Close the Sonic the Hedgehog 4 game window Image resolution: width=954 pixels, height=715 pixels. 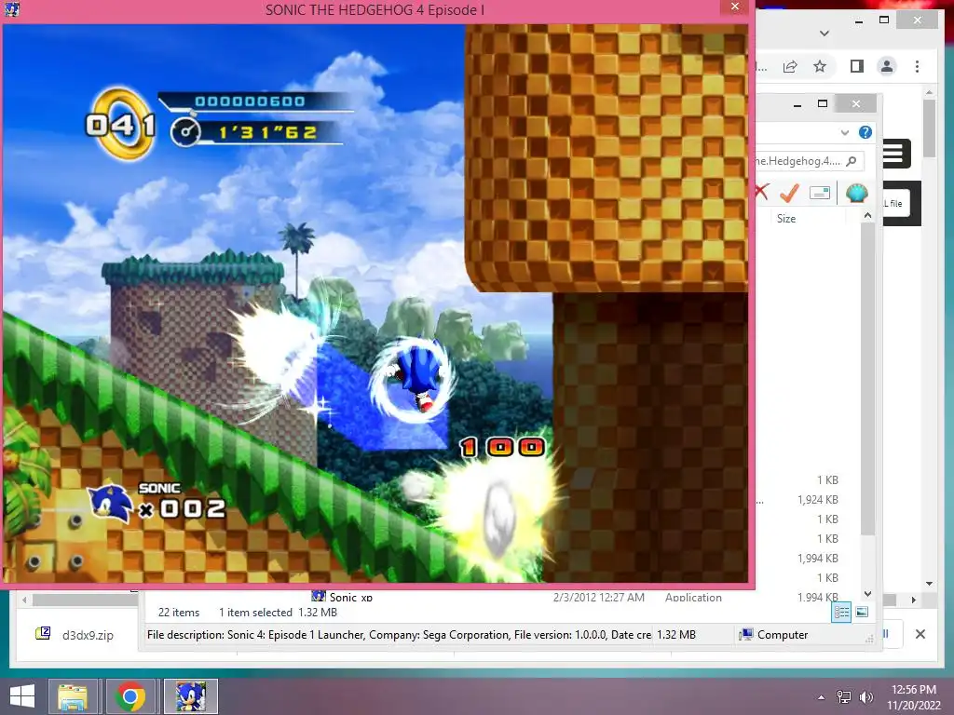click(x=735, y=7)
